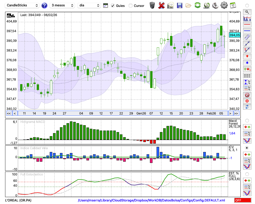The height and width of the screenshot is (204, 255).
Task: Click the red no-entry icon in sidebar
Action: coord(247,95)
